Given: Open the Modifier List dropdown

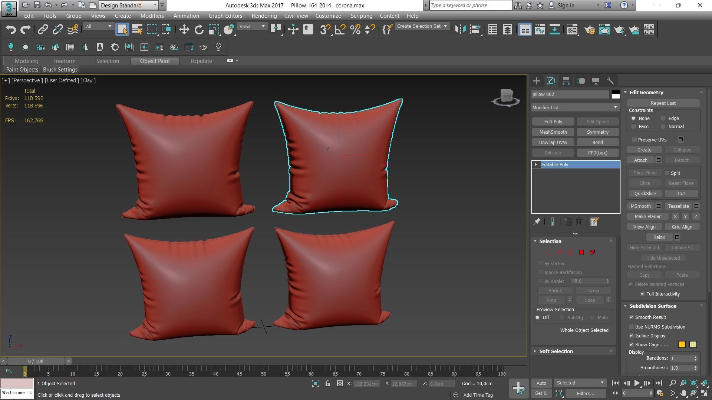Looking at the screenshot, I should pos(575,108).
